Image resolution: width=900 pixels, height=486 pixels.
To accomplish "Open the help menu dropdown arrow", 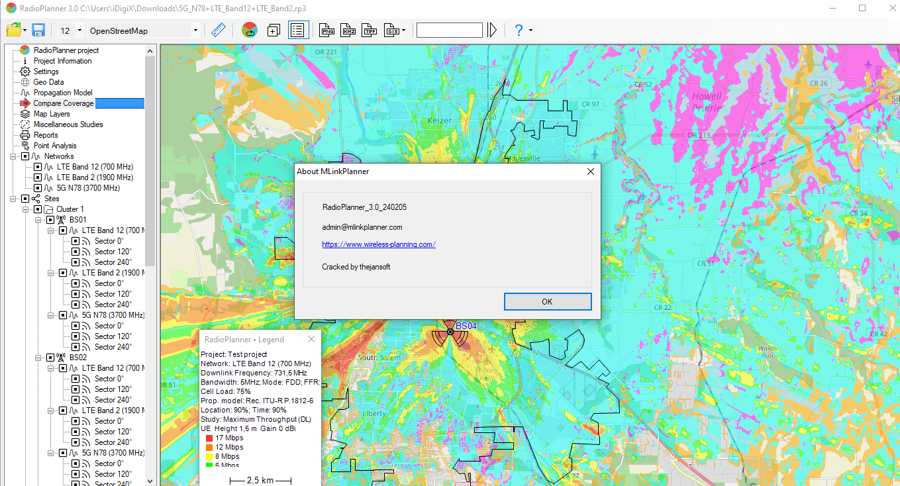I will tap(530, 30).
